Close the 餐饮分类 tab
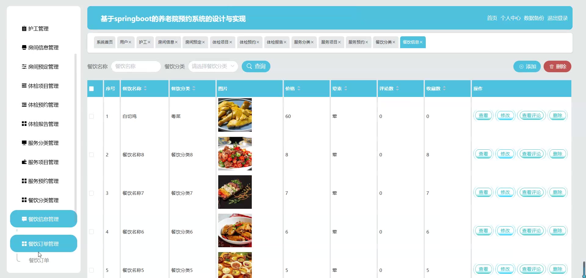The width and height of the screenshot is (586, 278). point(394,42)
